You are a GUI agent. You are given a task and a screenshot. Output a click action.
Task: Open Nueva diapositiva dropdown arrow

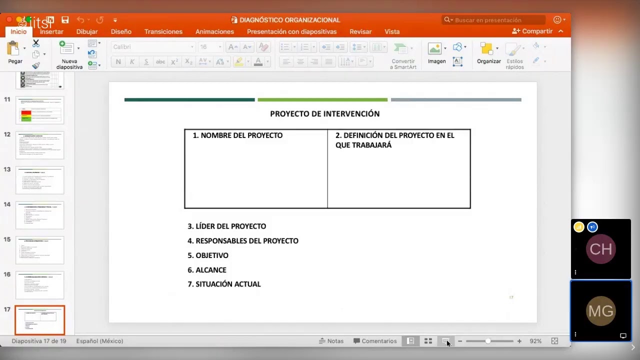click(x=78, y=48)
